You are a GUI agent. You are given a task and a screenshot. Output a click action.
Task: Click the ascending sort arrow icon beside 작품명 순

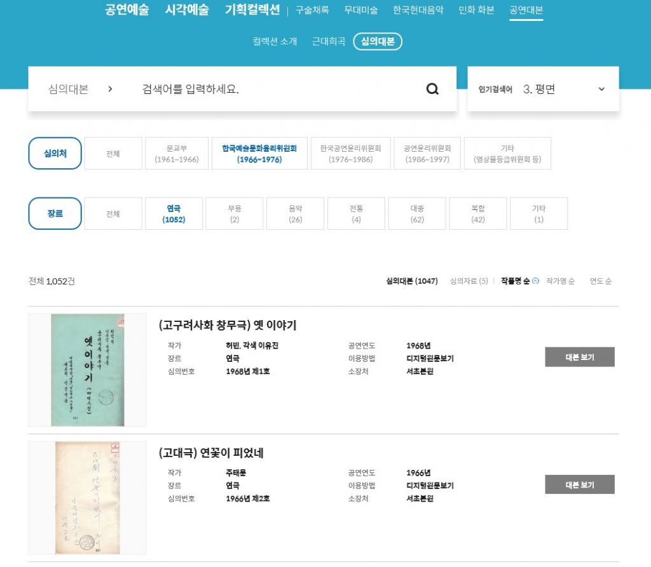tap(535, 281)
